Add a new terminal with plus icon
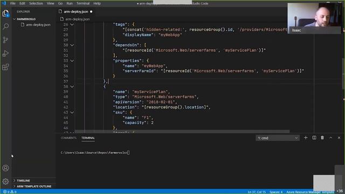 (x=306, y=138)
